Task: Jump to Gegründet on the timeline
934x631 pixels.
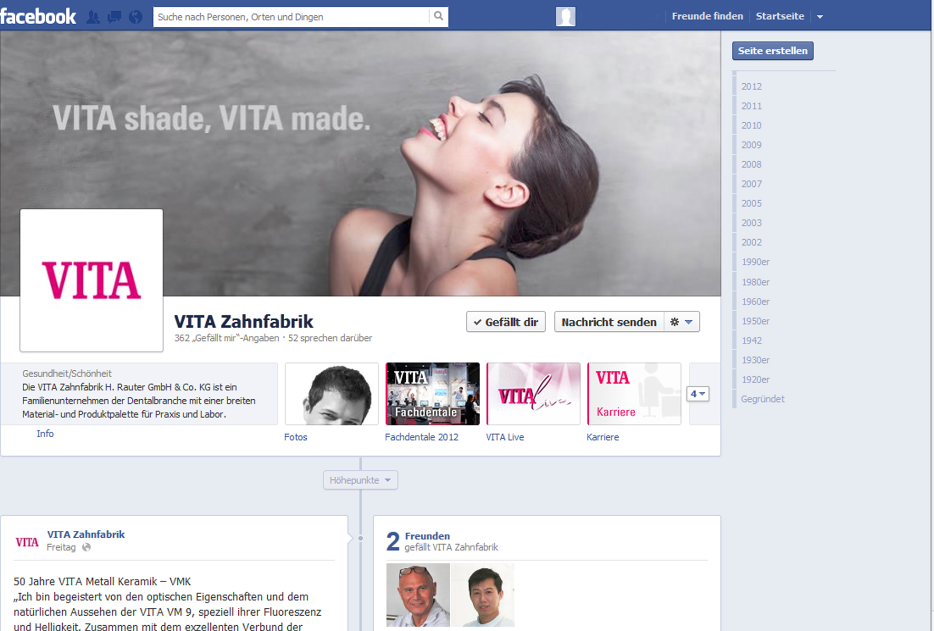Action: coord(763,399)
